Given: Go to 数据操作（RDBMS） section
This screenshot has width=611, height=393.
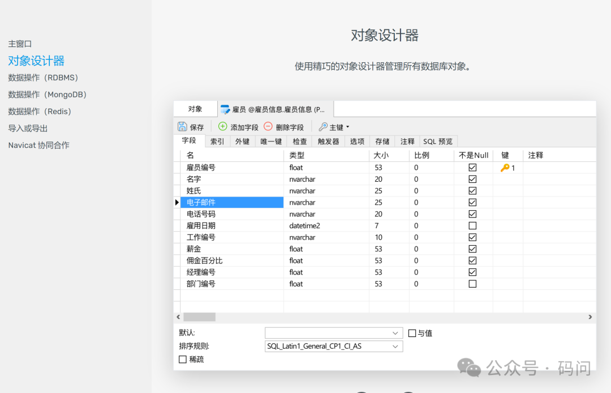Looking at the screenshot, I should coord(43,78).
